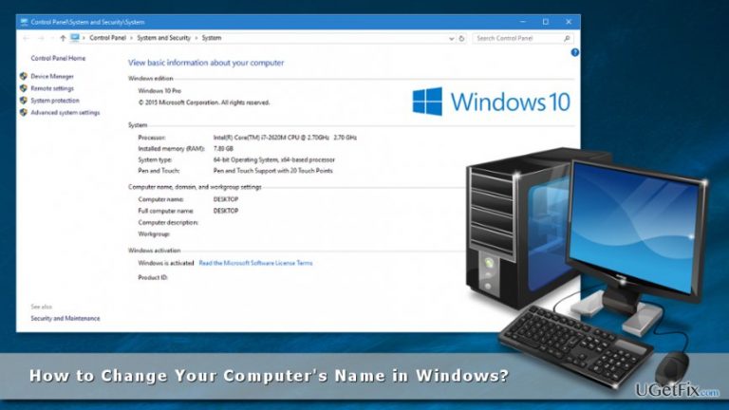Click the computer icon in address bar
The image size is (729, 410).
(75, 38)
